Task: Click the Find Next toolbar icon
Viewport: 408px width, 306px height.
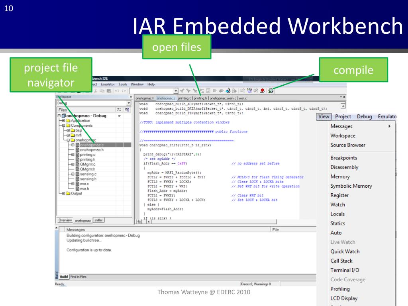Action: tap(188, 90)
